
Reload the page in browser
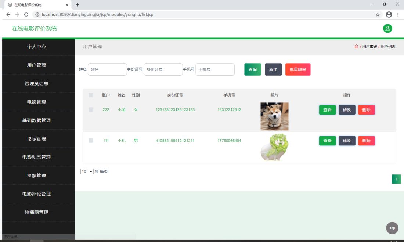click(26, 15)
